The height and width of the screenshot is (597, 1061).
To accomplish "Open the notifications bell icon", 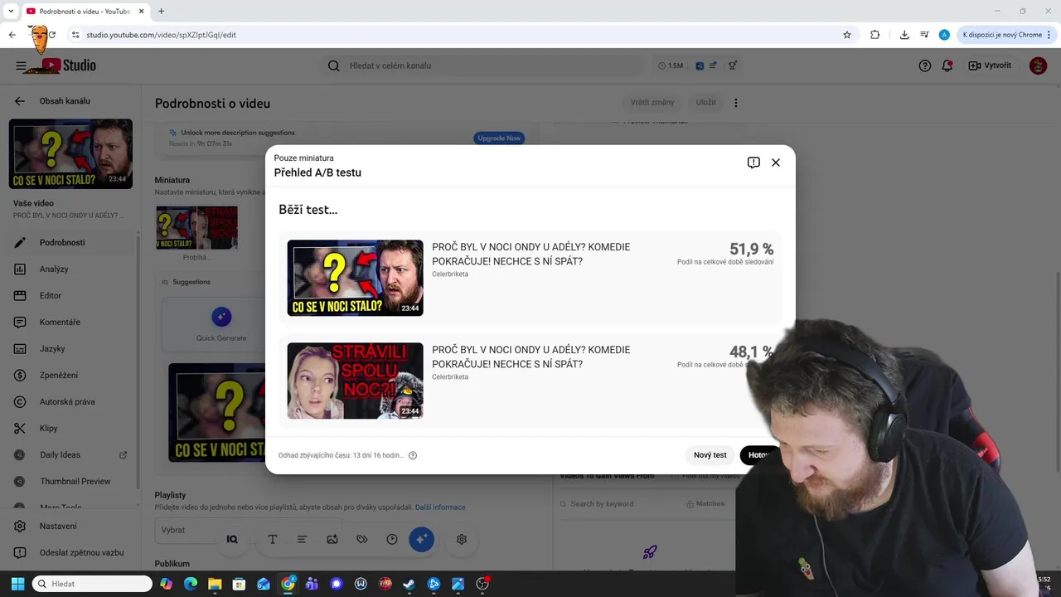I will [947, 66].
